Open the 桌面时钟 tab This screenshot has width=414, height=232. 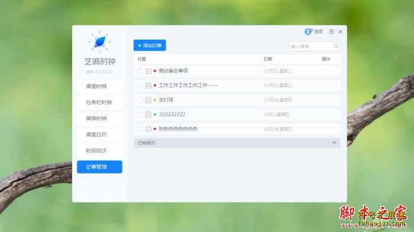click(99, 86)
